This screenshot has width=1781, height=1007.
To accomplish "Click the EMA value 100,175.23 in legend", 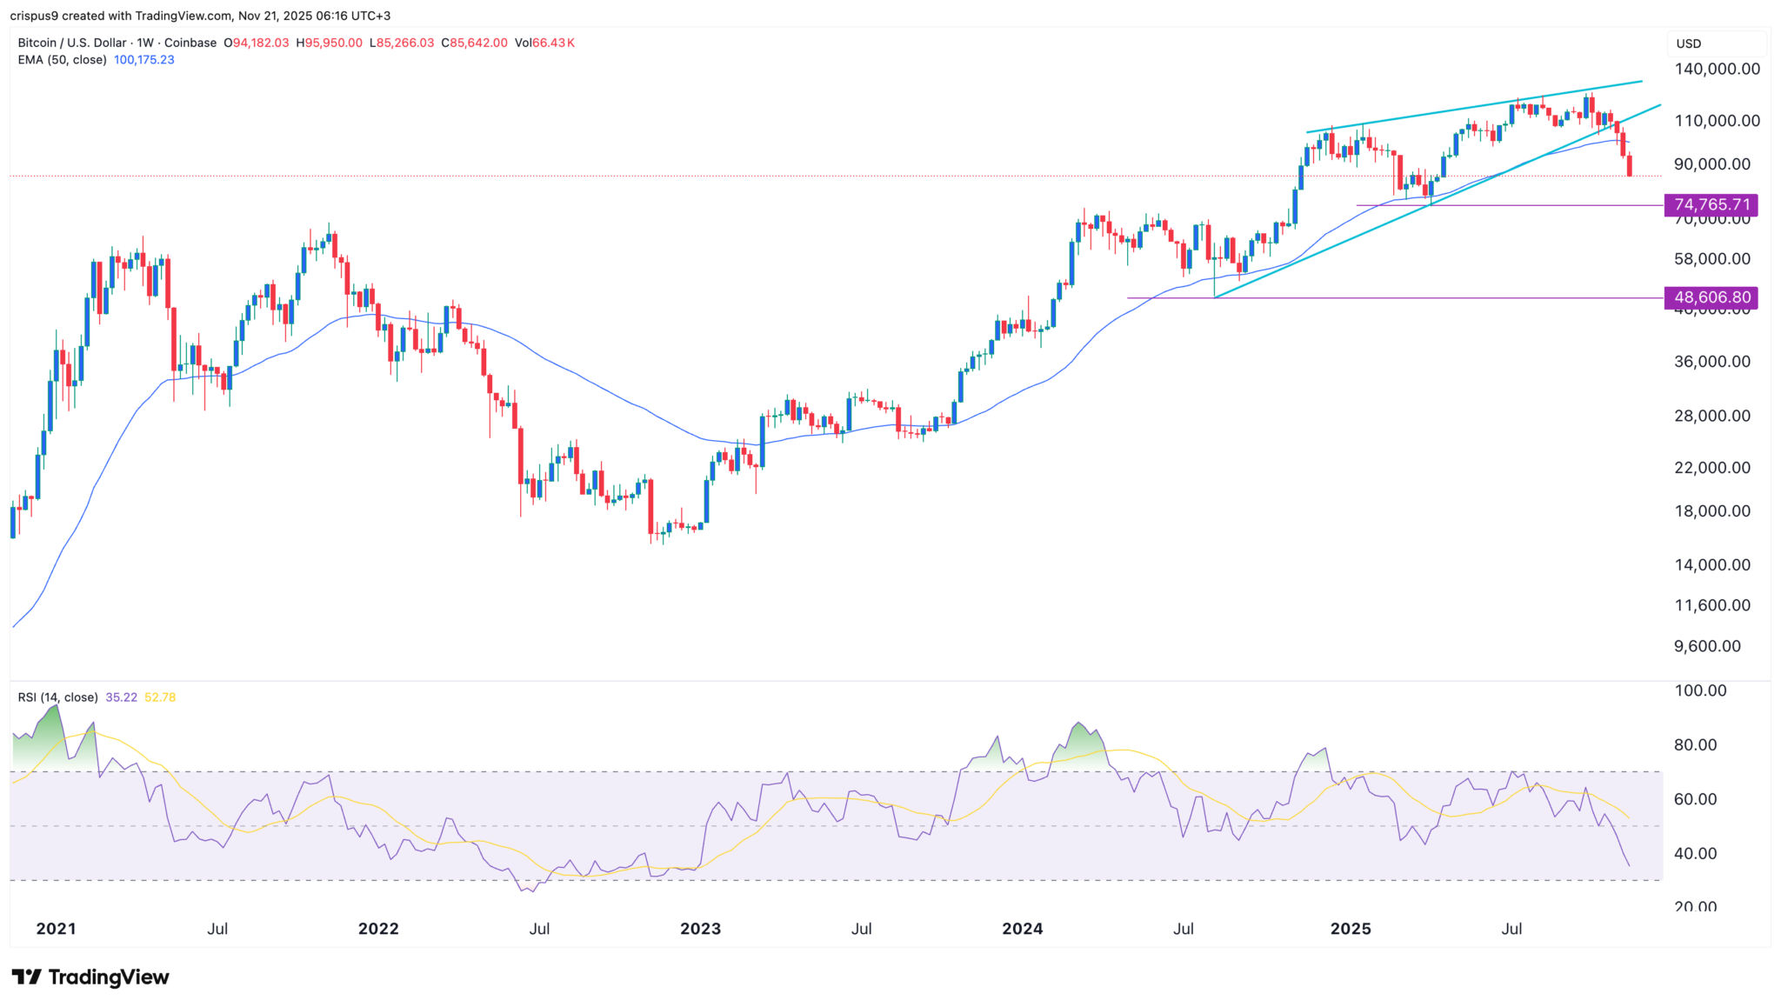I will (x=144, y=60).
